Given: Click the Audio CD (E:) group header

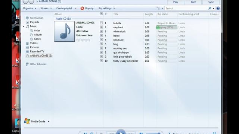Looking at the screenshot, I should pos(63,19).
